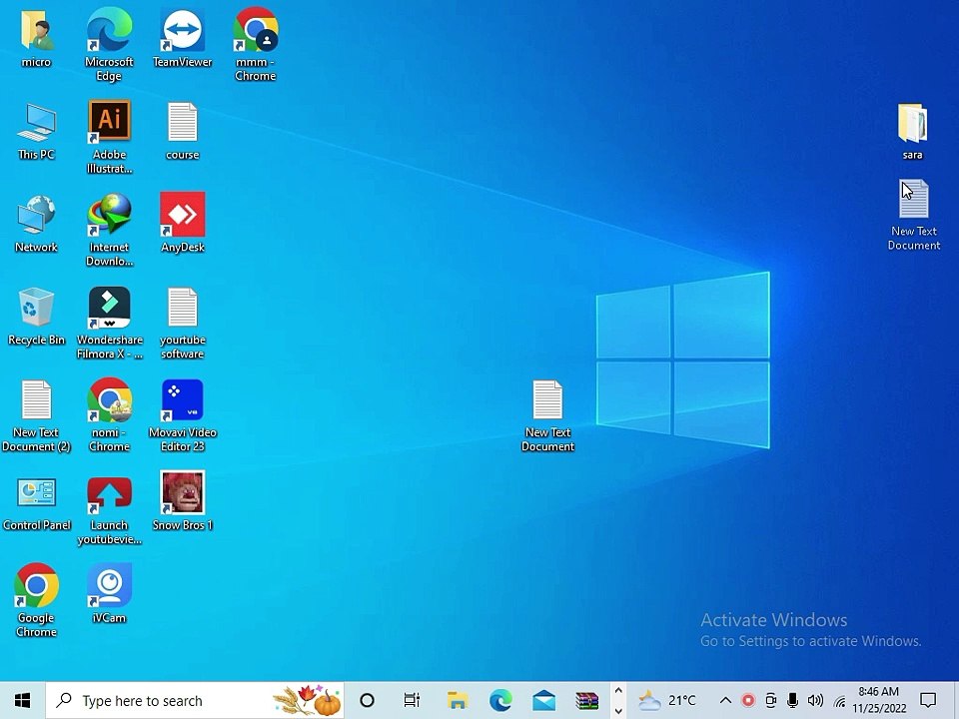Open Cortana from the taskbar circle
The height and width of the screenshot is (719, 959).
click(367, 700)
